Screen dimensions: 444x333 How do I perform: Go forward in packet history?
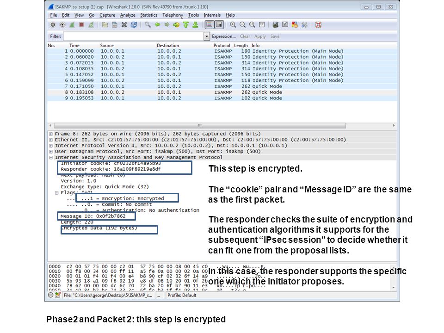(167, 25)
